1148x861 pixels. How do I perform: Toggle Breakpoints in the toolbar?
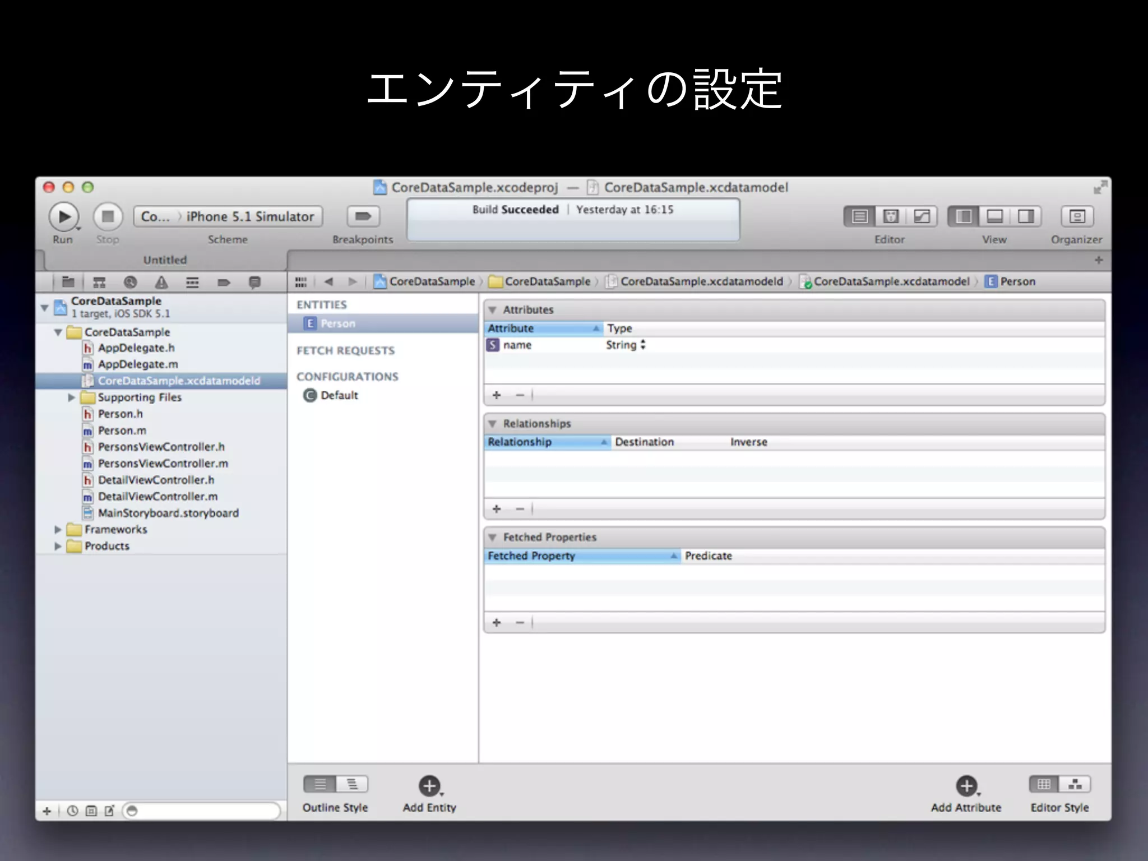tap(363, 216)
